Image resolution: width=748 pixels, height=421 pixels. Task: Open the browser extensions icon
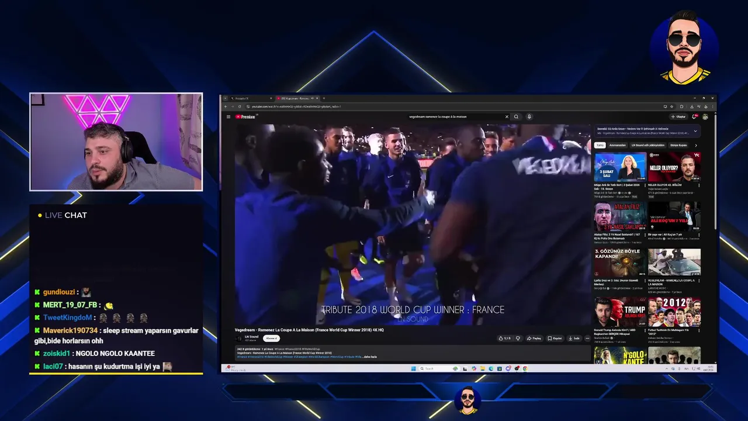click(681, 106)
